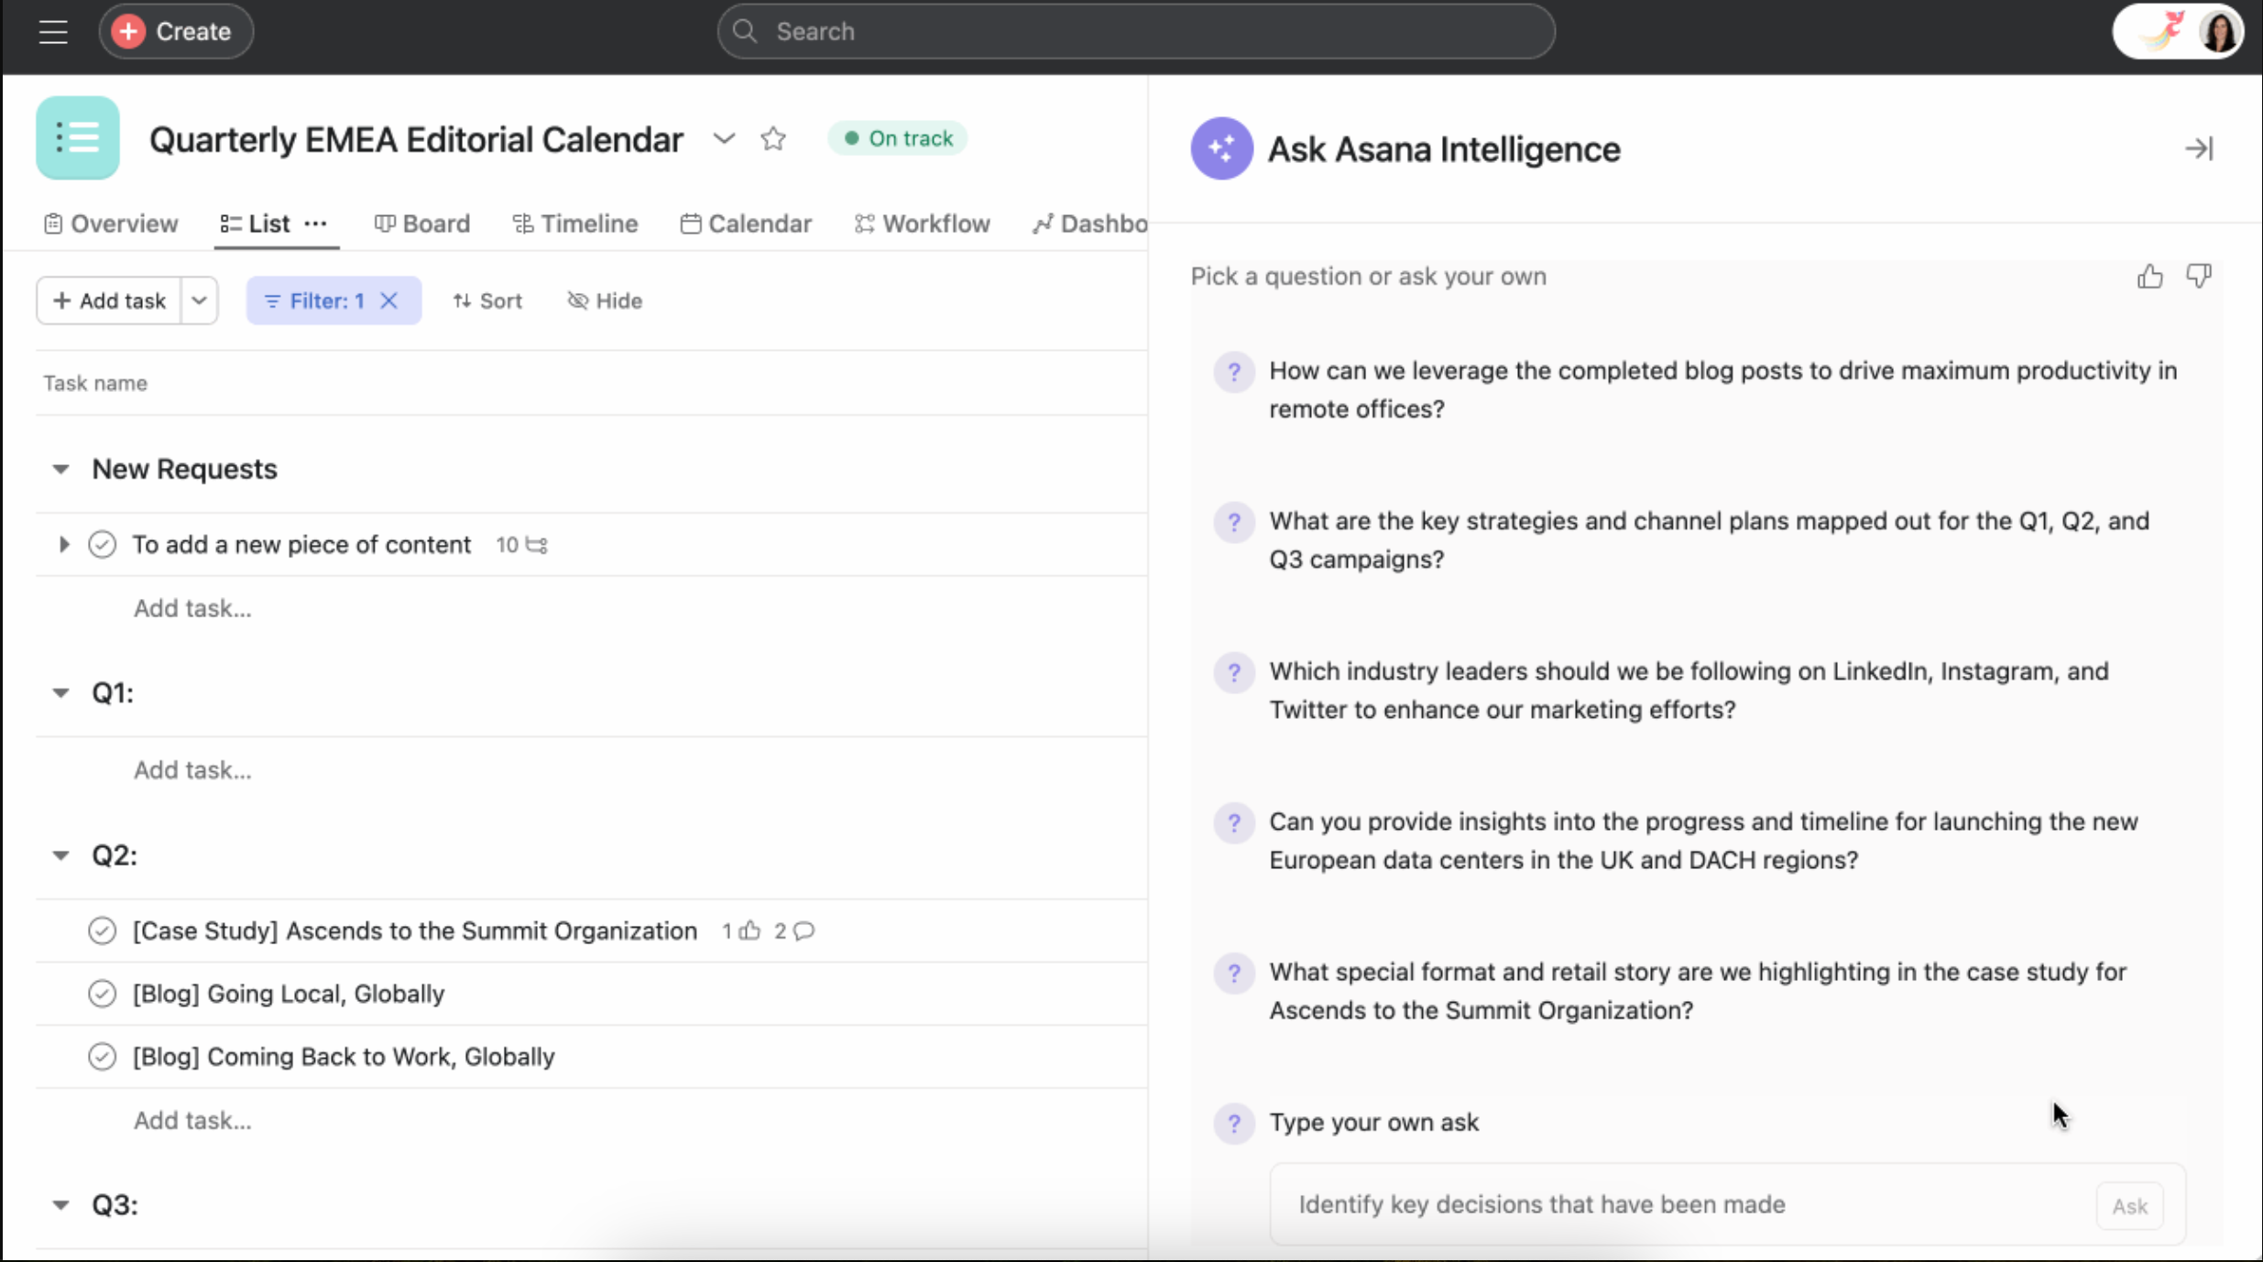Open Add task dropdown arrow
2263x1262 pixels.
tap(199, 300)
